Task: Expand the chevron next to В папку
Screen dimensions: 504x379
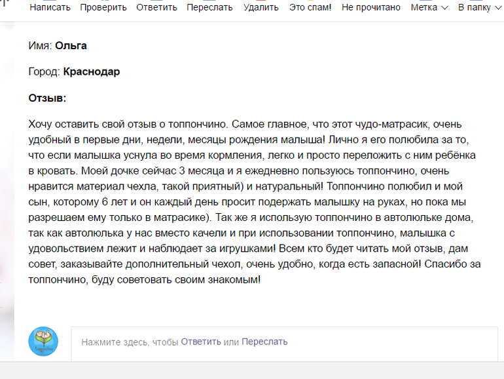Action: point(498,8)
